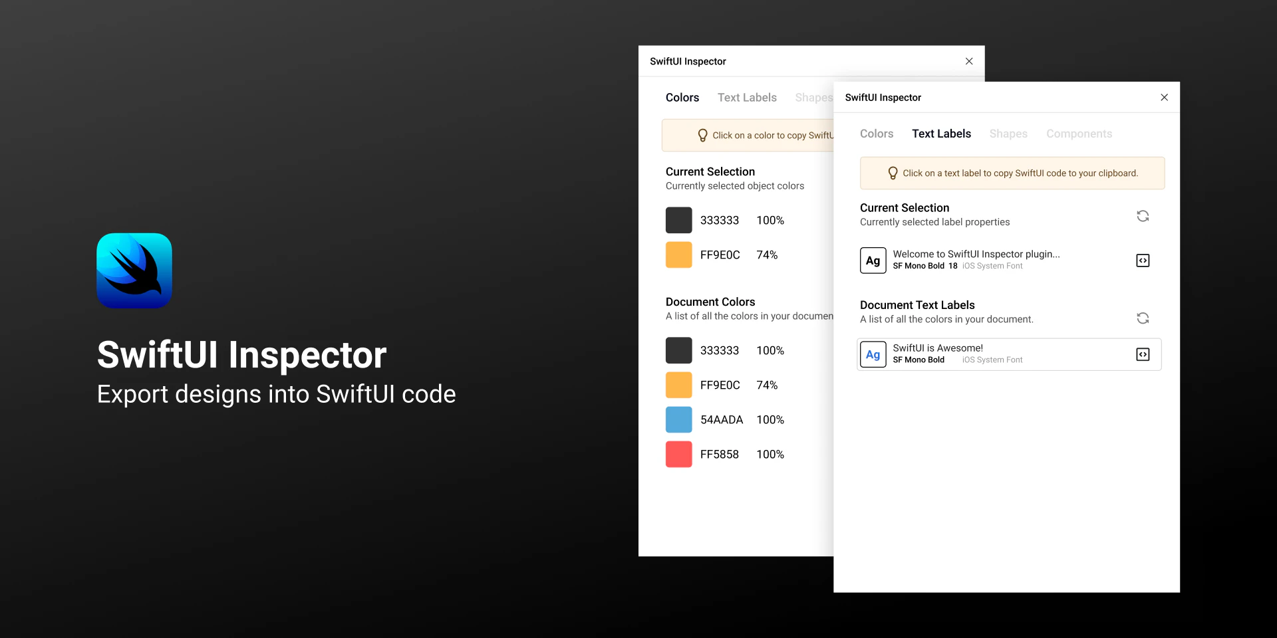Image resolution: width=1277 pixels, height=638 pixels.
Task: Refresh the Current Selection label properties
Action: click(x=1143, y=216)
